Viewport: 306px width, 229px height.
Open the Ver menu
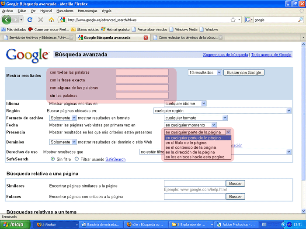[x=33, y=11]
